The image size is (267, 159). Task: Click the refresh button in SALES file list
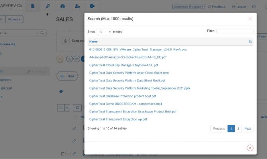[x=77, y=108]
